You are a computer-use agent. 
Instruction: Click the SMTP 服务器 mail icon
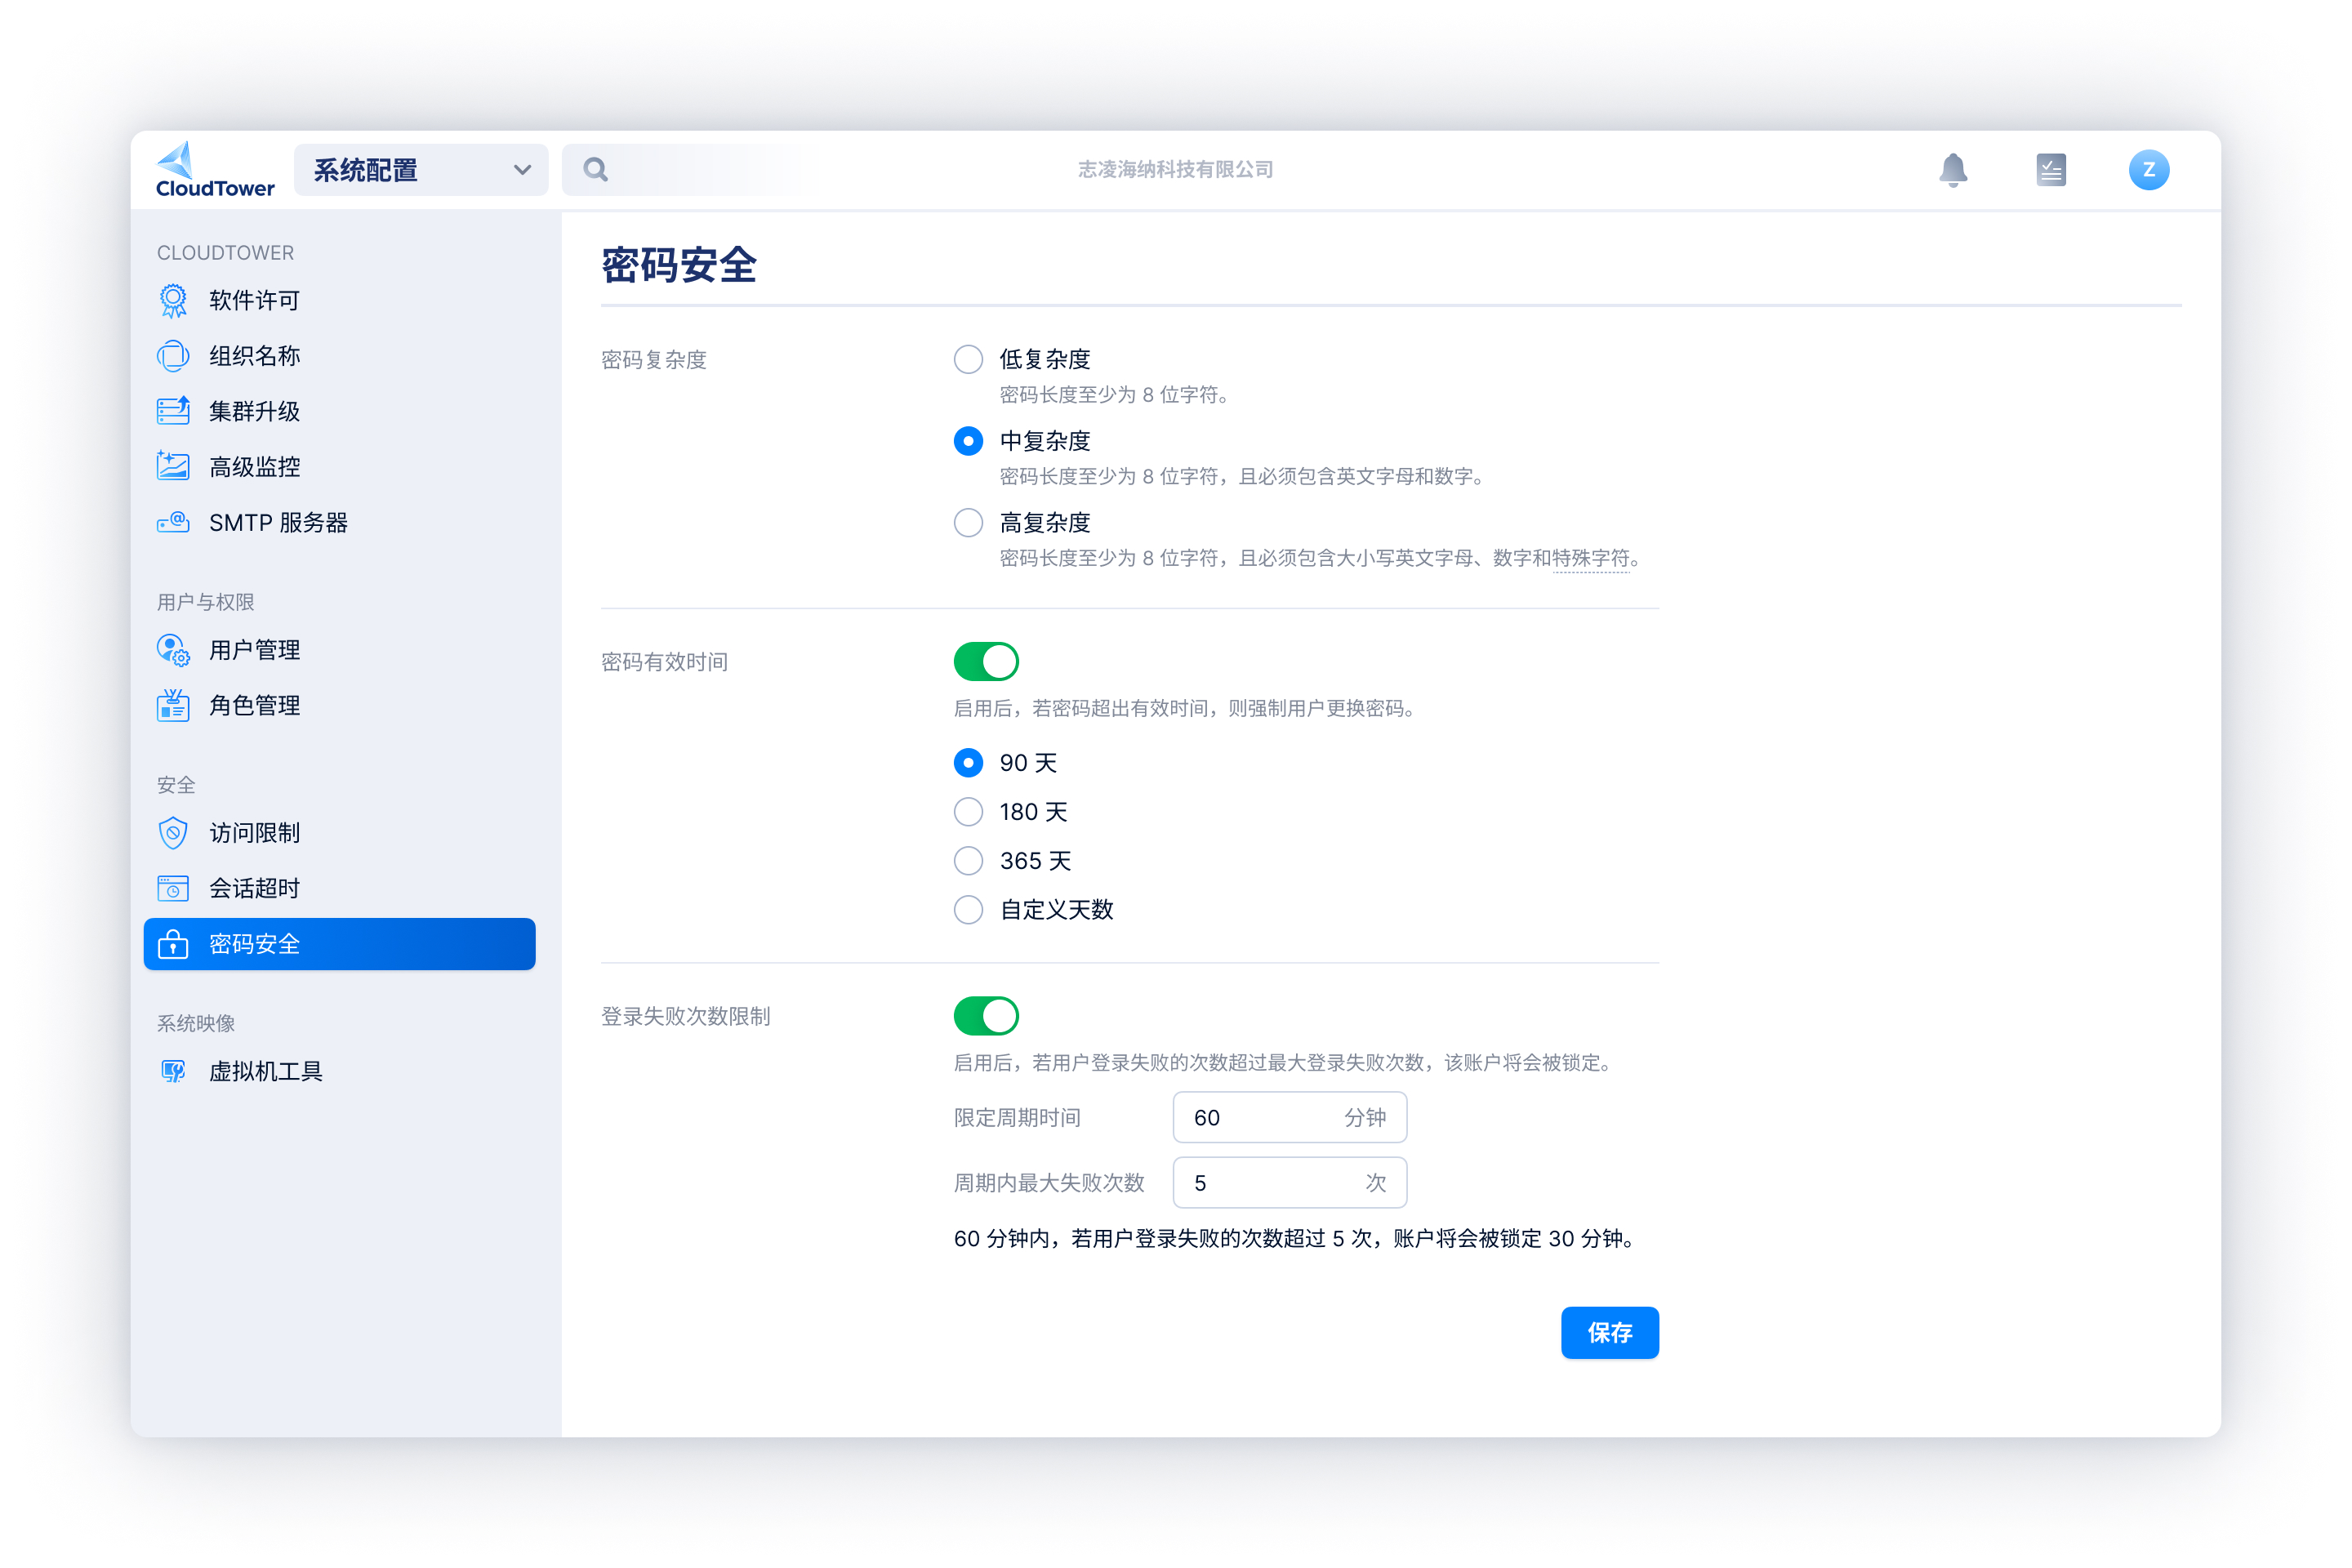tap(173, 523)
